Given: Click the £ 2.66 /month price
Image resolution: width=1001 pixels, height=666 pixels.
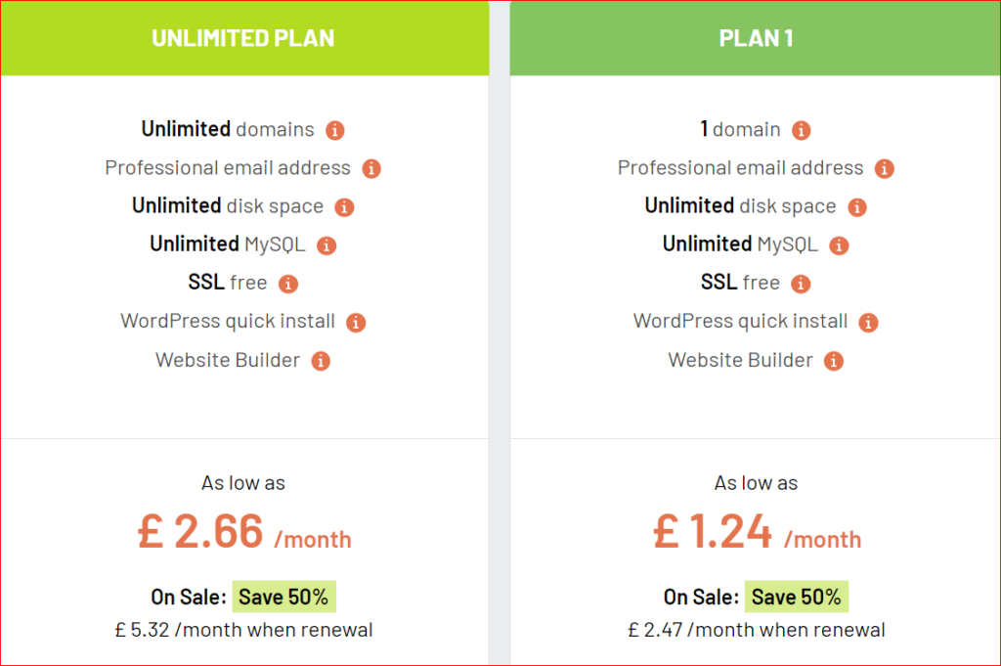Looking at the screenshot, I should pos(244,532).
